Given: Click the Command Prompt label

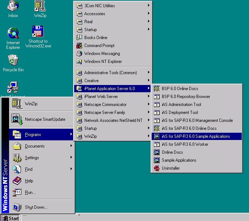Looking at the screenshot, I should pyautogui.click(x=100, y=46).
